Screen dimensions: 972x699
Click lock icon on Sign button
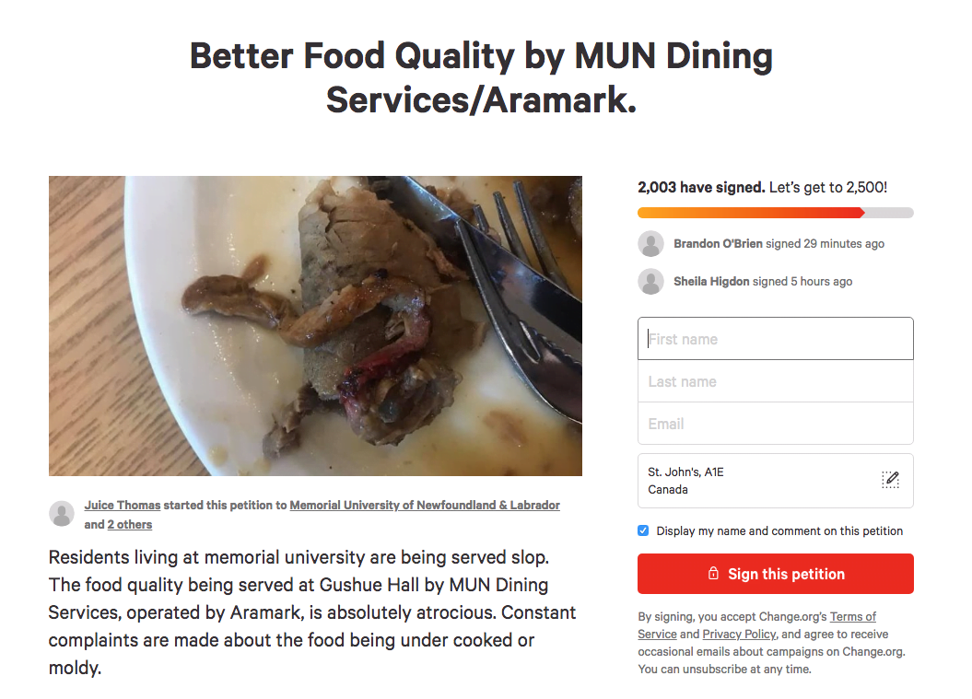pos(713,574)
